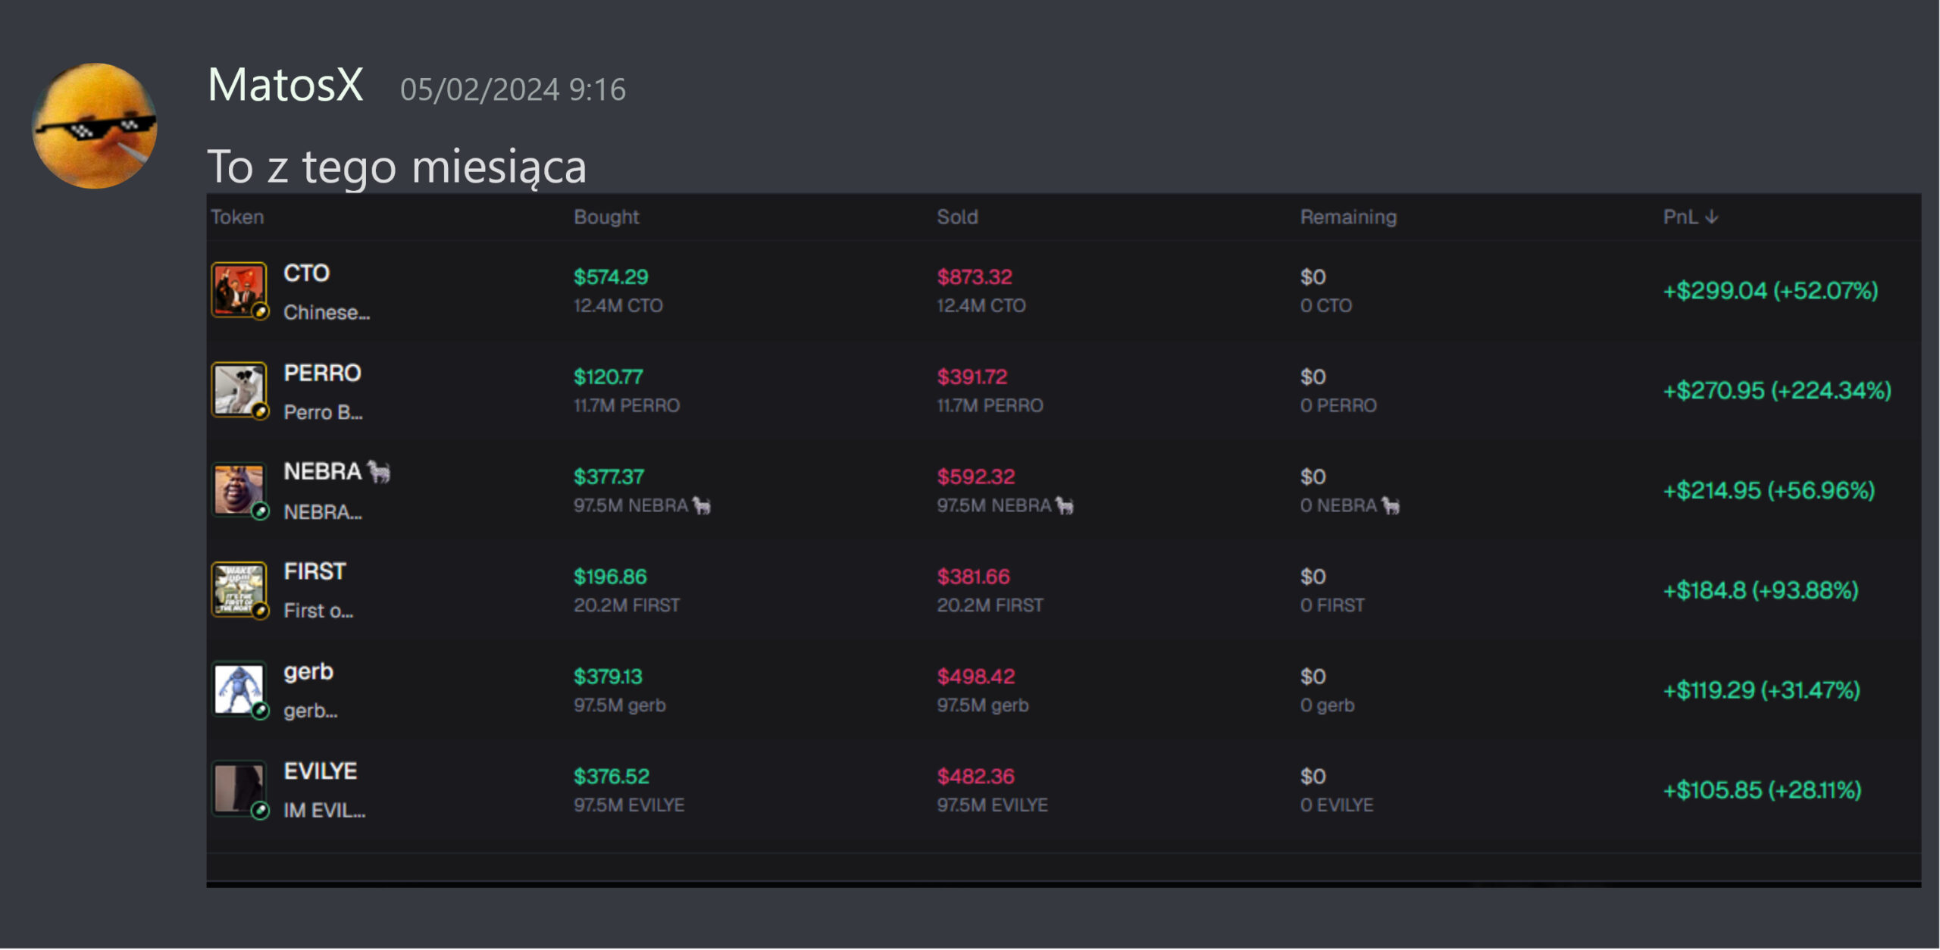Click the "To z tego miesiąca" message text
Screen dimensions: 1940x950
[397, 167]
